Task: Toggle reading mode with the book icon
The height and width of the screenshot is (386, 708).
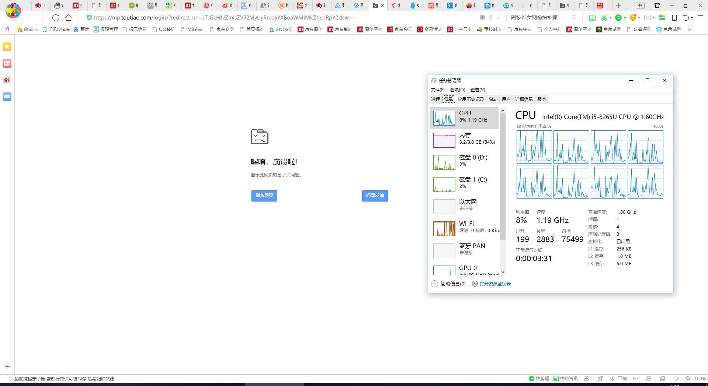Action: coord(592,17)
